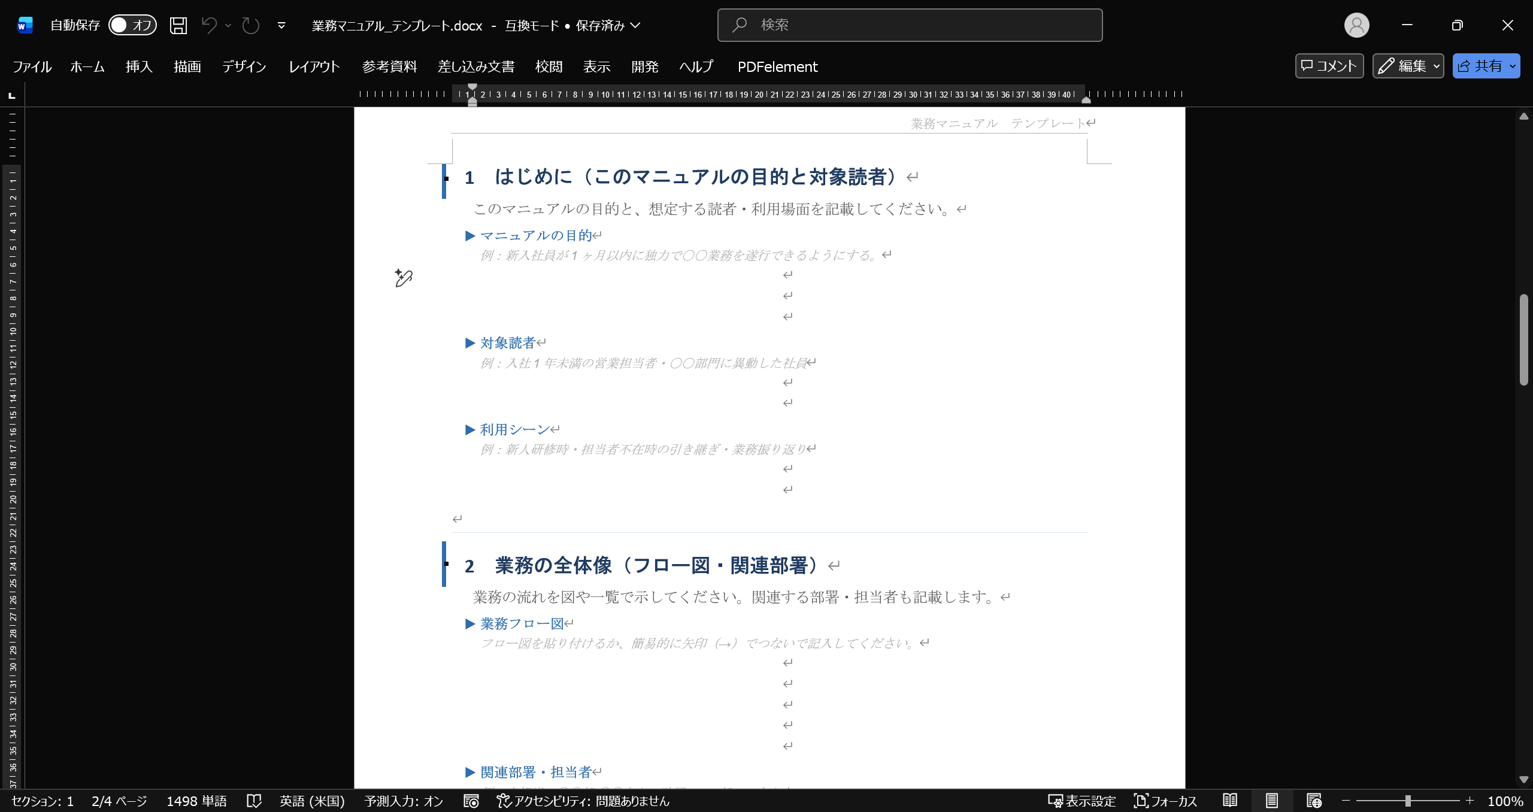Click the macro recording icon in status bar
Screen dimensions: 1533x812
click(471, 801)
